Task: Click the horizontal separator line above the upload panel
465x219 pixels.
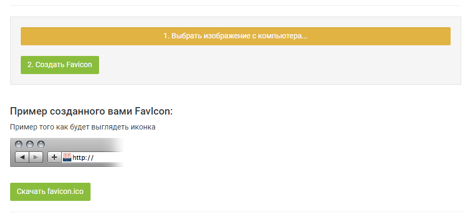Action: click(x=235, y=6)
